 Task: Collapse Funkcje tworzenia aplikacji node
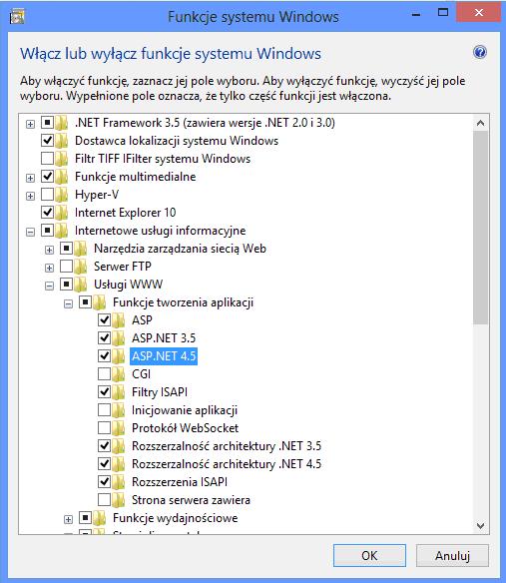(x=68, y=303)
